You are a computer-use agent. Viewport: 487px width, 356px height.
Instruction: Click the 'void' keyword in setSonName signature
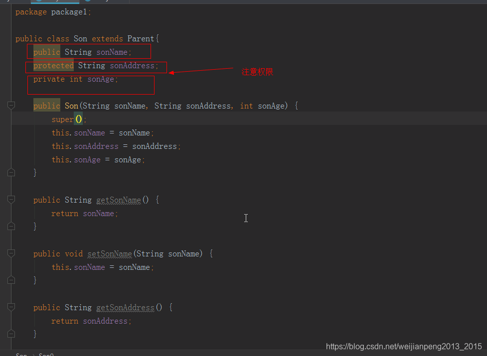(x=74, y=254)
